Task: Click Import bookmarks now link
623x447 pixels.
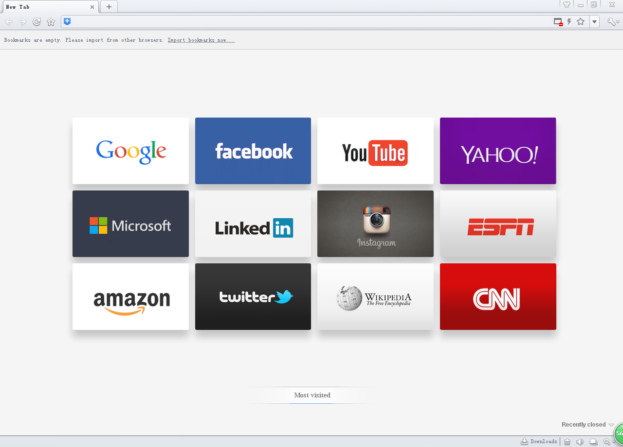Action: pos(202,40)
